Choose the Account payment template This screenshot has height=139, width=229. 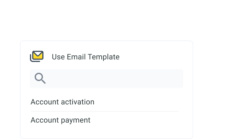(x=60, y=120)
